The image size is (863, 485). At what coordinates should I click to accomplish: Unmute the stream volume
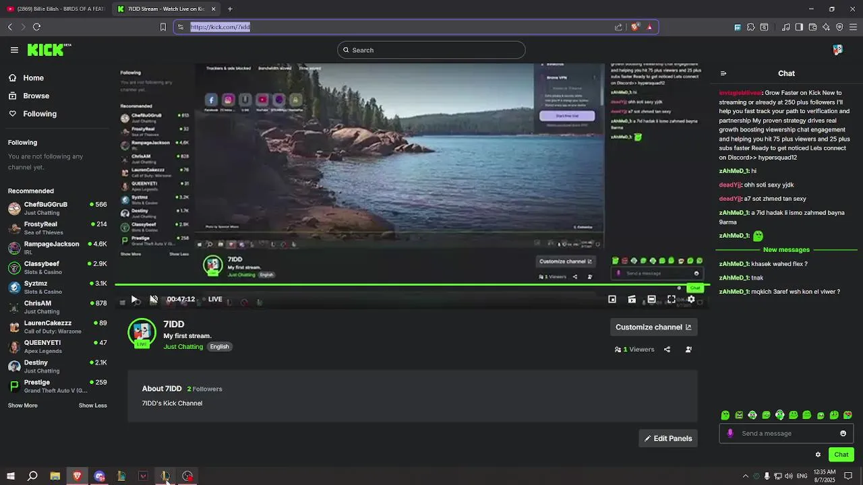coord(154,299)
